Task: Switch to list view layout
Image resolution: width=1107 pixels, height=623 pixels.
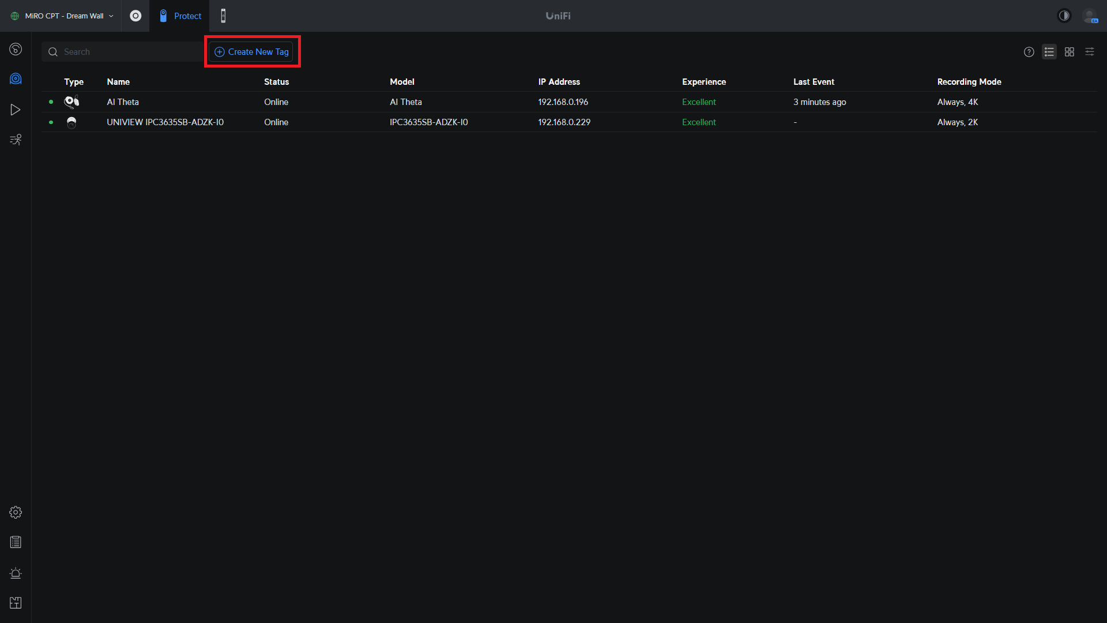Action: click(1049, 52)
